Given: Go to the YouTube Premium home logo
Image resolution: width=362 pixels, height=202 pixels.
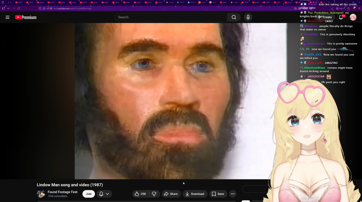Looking at the screenshot, I should 26,17.
